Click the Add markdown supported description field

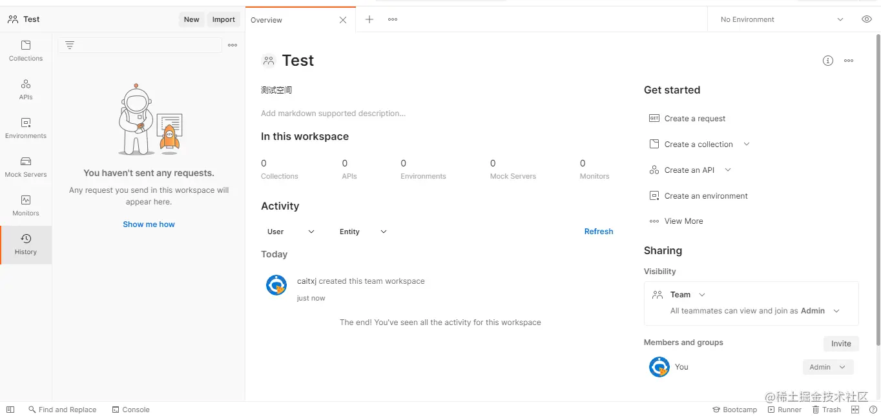tap(333, 114)
